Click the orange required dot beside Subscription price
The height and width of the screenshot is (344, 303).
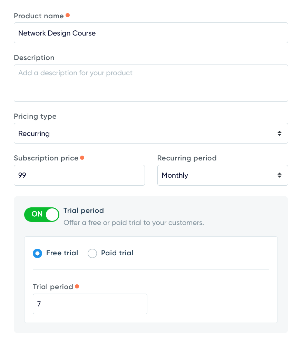(82, 158)
